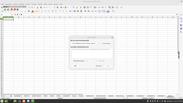Enable the 'Aktualisierung alle' checkbox
This screenshot has height=103, width=183.
point(72,61)
